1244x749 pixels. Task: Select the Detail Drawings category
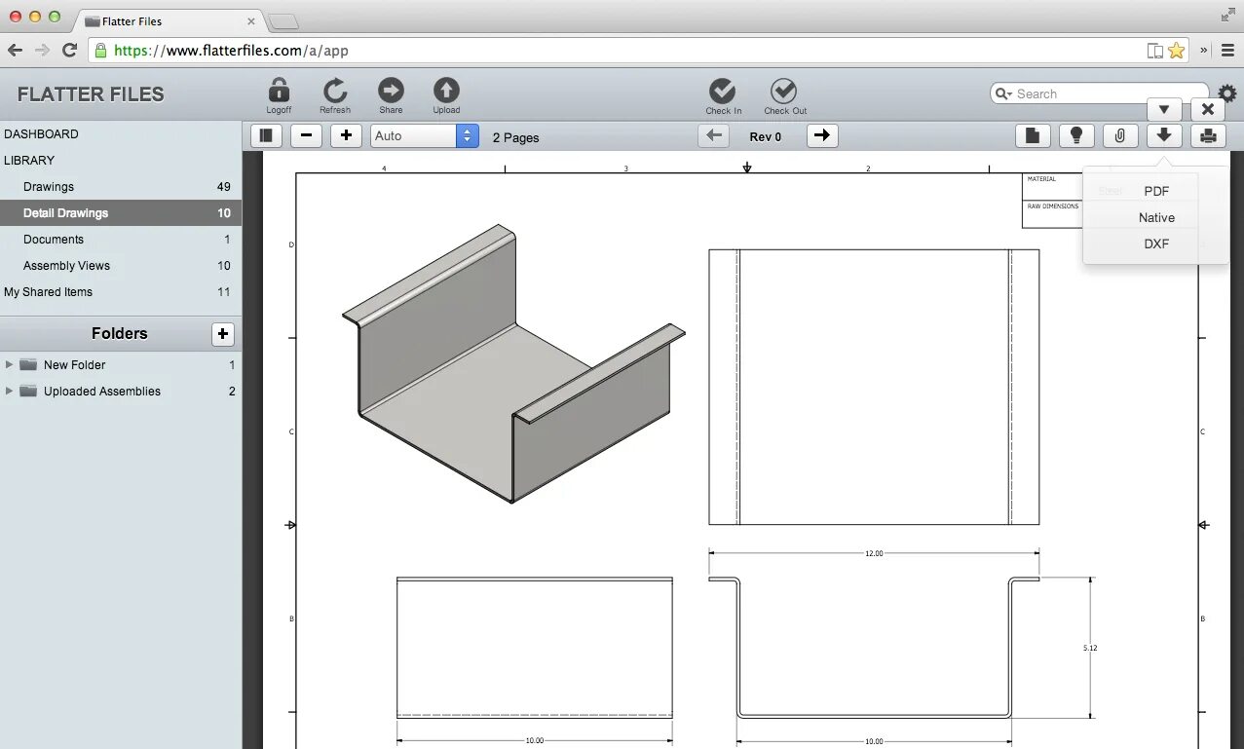click(121, 213)
